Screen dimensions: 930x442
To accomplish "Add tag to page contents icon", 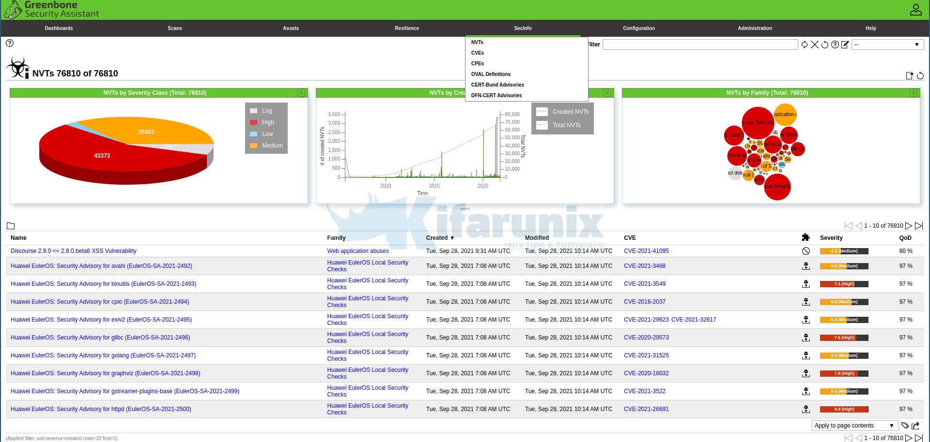I will click(905, 426).
